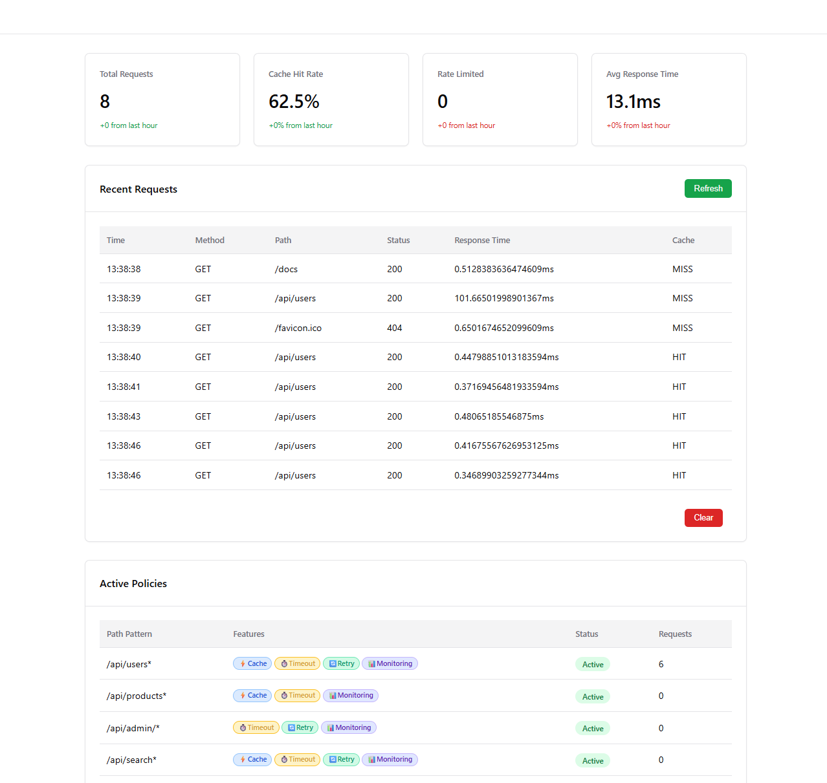Click the 13.1ms average response value
The height and width of the screenshot is (783, 827).
[x=633, y=102]
